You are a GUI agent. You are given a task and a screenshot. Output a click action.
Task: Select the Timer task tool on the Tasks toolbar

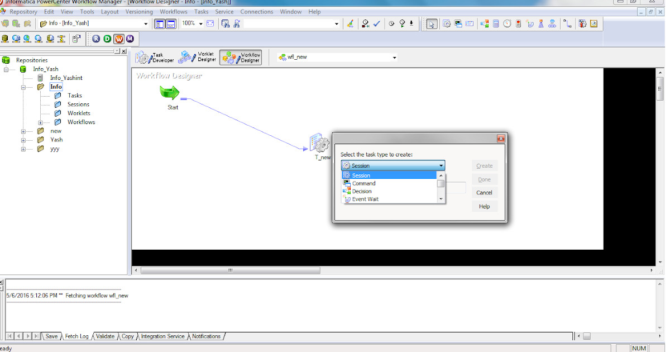[x=507, y=23]
